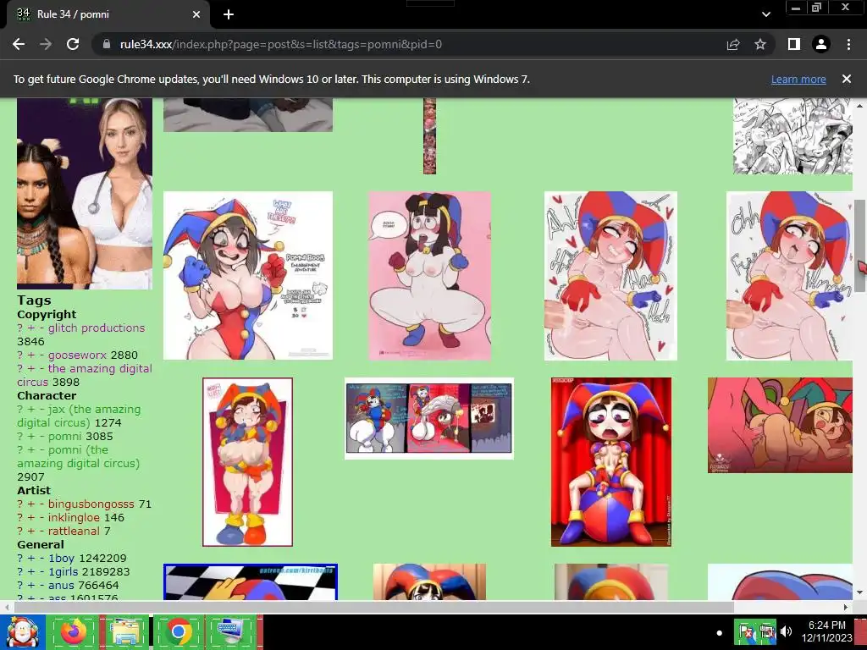The image size is (867, 650).
Task: Open the share this page icon
Action: point(733,44)
